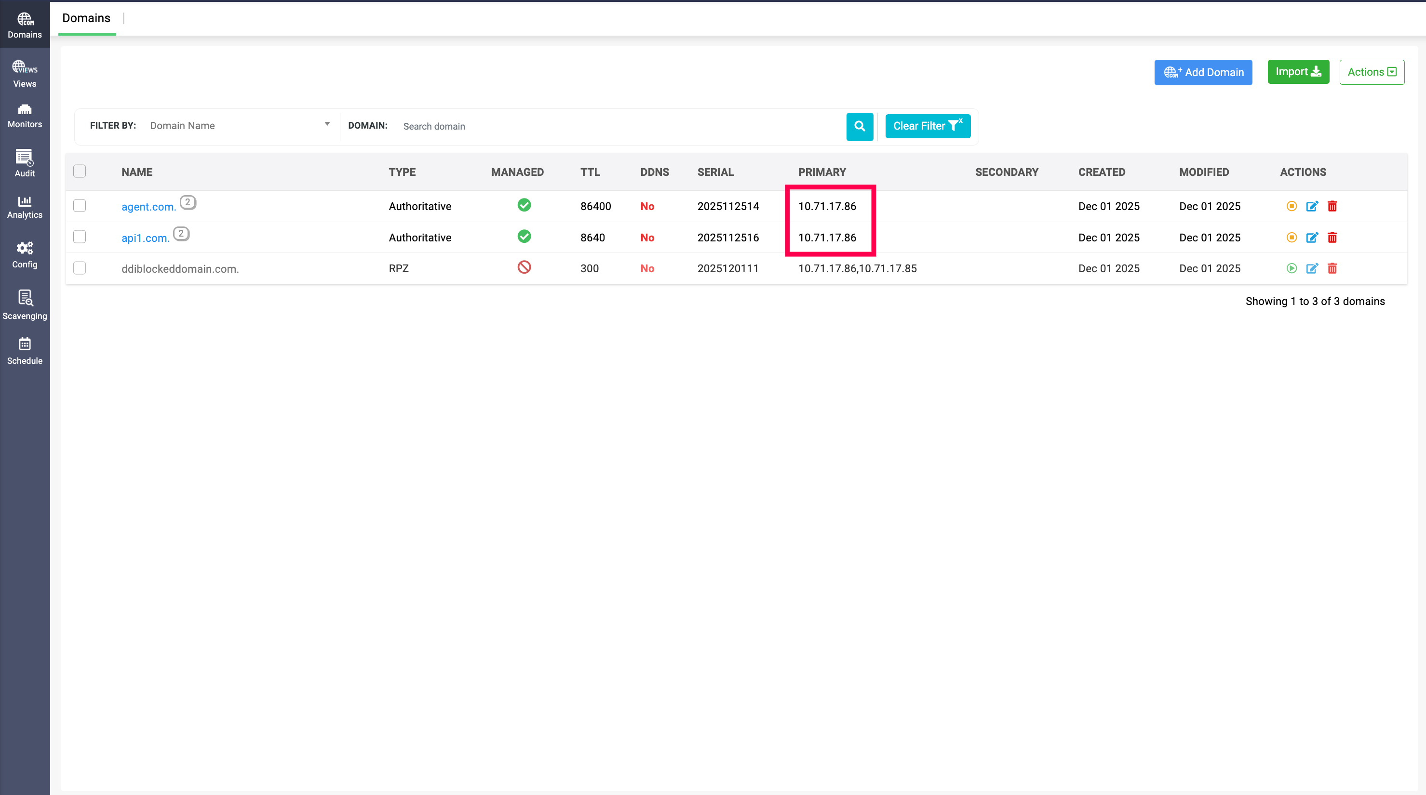Delete the agent.com. domain via trash icon
This screenshot has height=795, width=1426.
tap(1332, 206)
